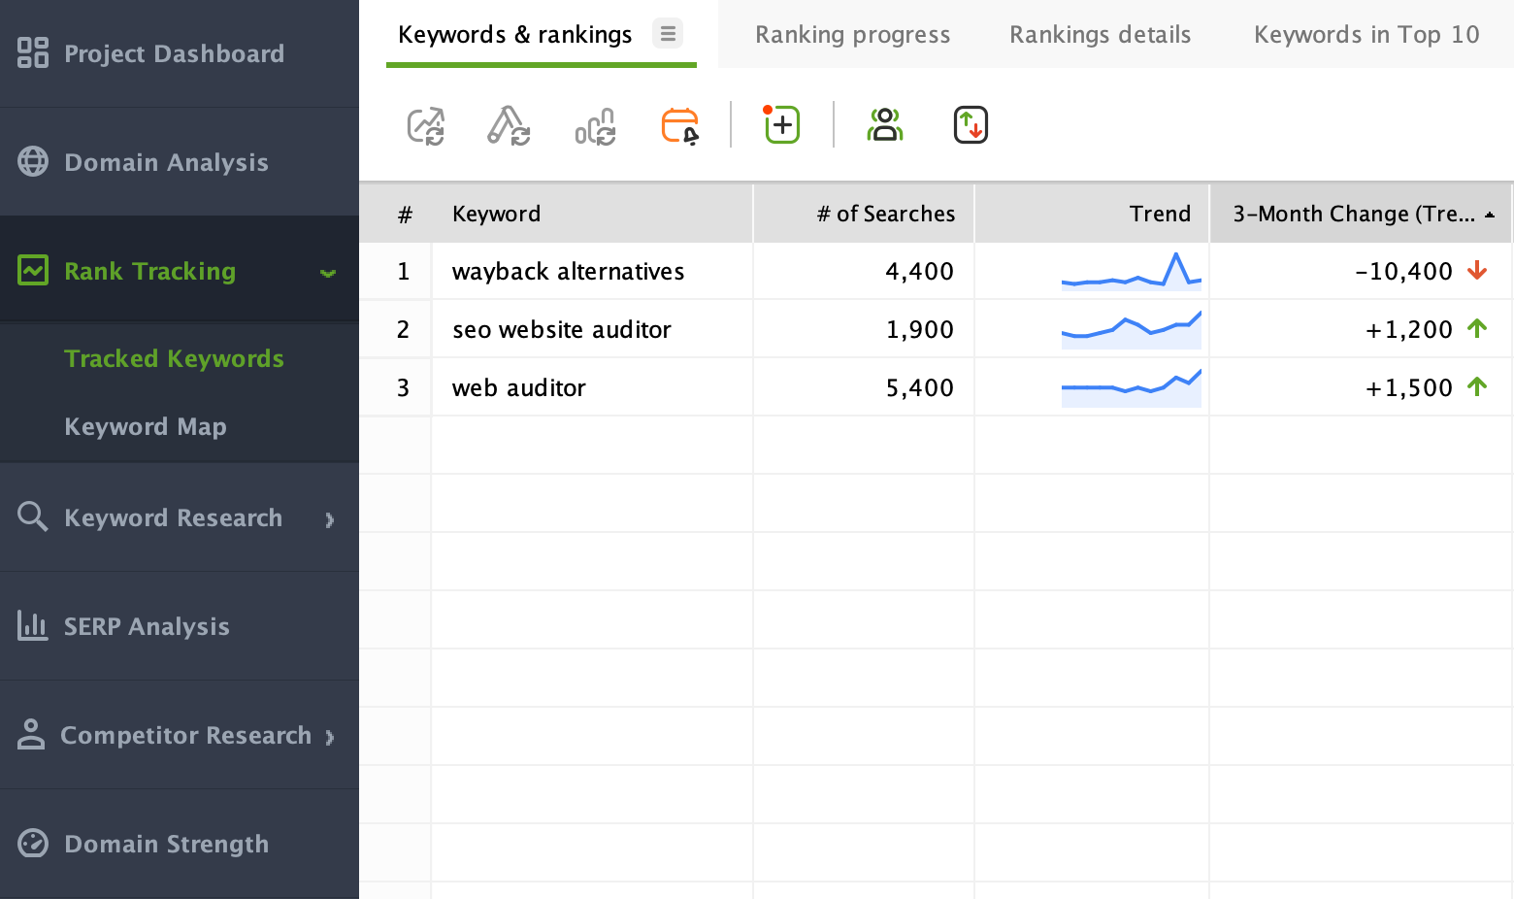Image resolution: width=1514 pixels, height=899 pixels.
Task: Click row number 1 cell
Action: point(396,271)
